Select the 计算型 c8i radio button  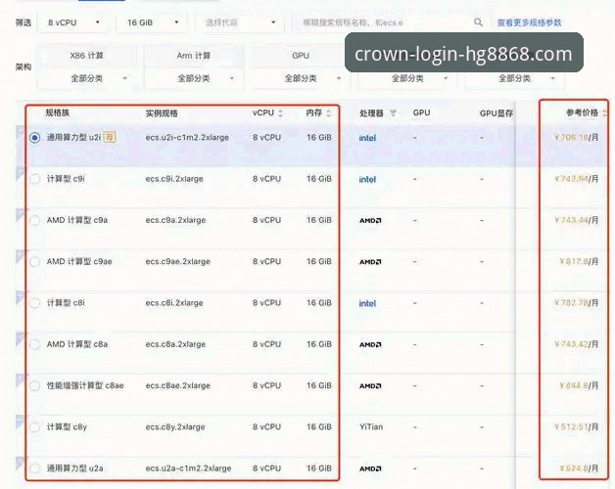(35, 303)
